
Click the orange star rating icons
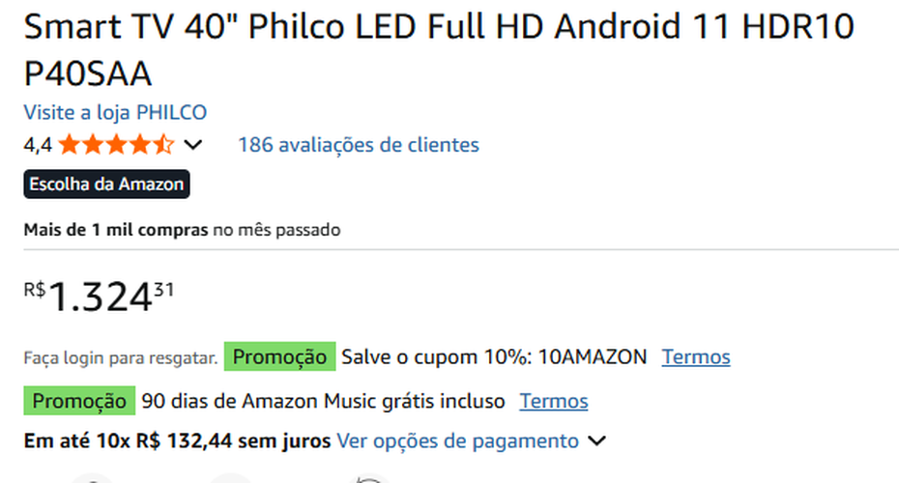pyautogui.click(x=116, y=145)
